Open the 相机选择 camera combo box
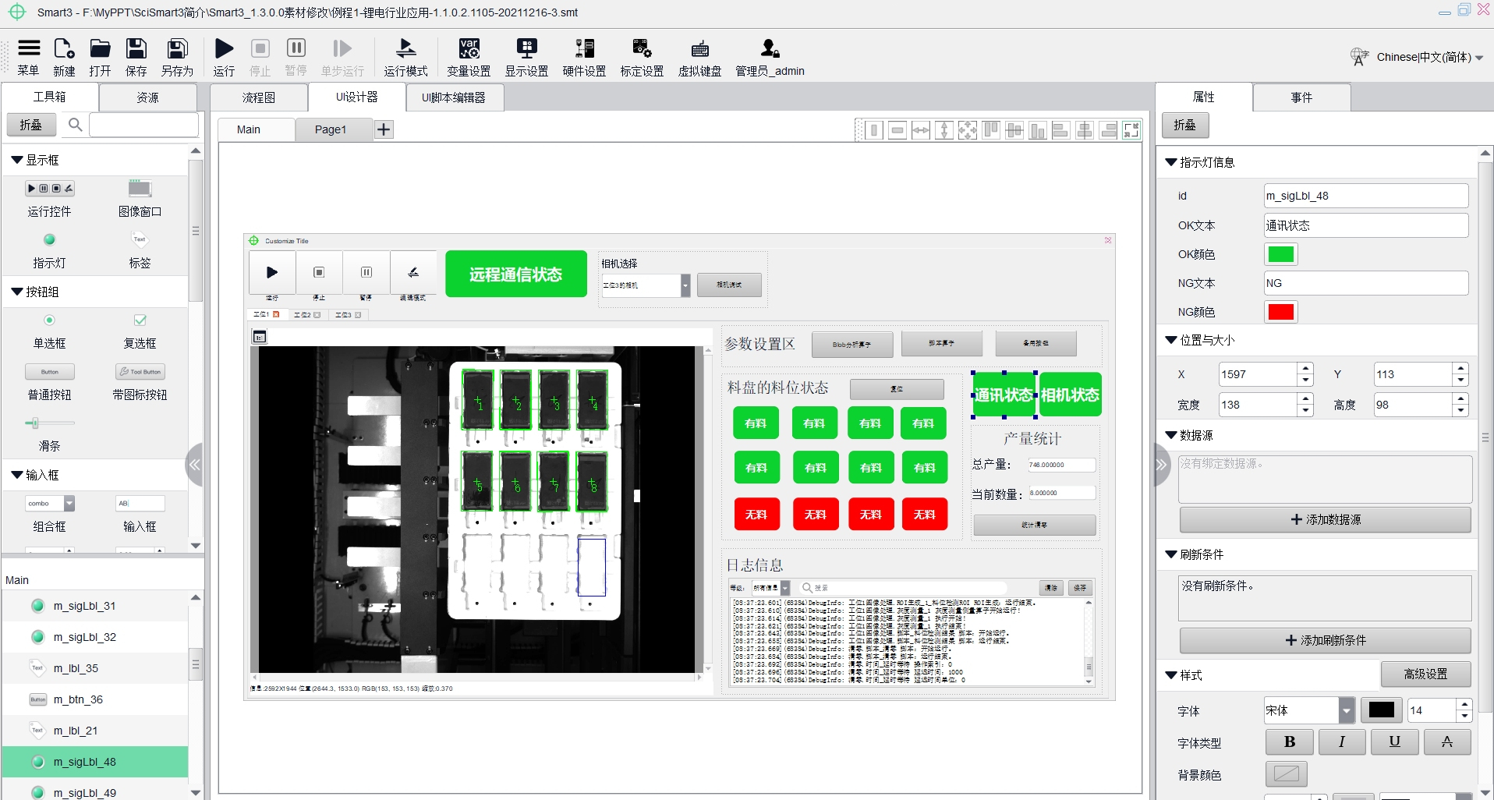 tap(646, 285)
